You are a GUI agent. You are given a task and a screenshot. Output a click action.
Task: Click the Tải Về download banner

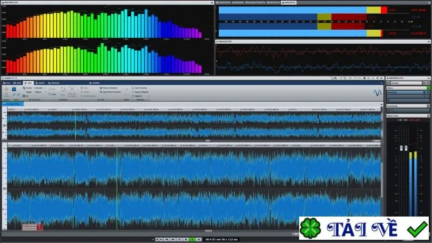click(364, 228)
